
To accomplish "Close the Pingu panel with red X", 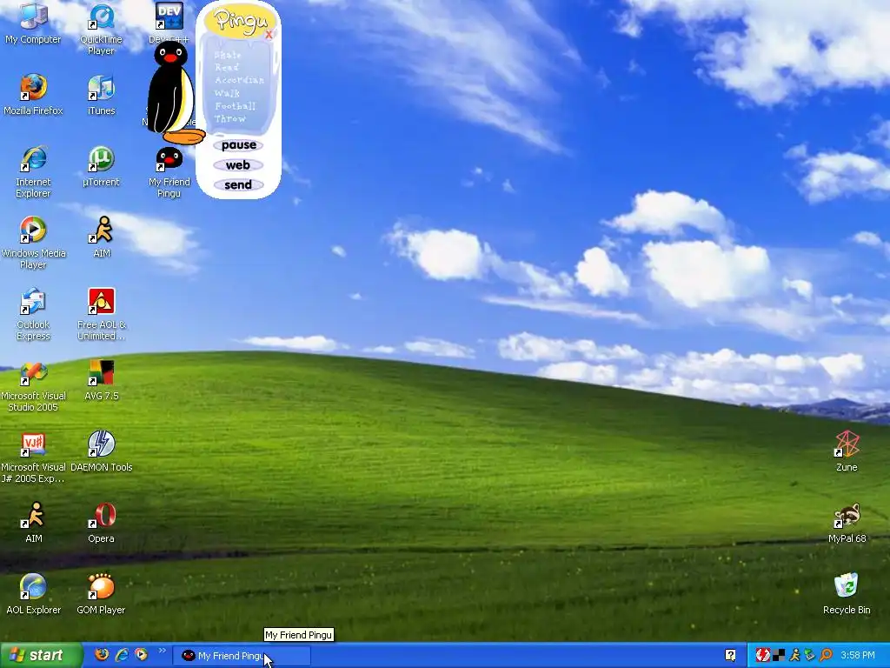I will coord(269,35).
